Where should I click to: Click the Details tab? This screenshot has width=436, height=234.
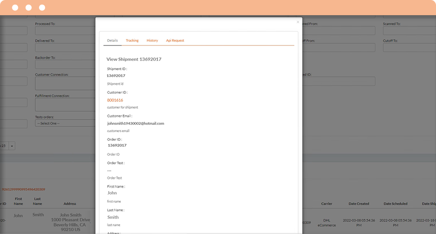112,40
